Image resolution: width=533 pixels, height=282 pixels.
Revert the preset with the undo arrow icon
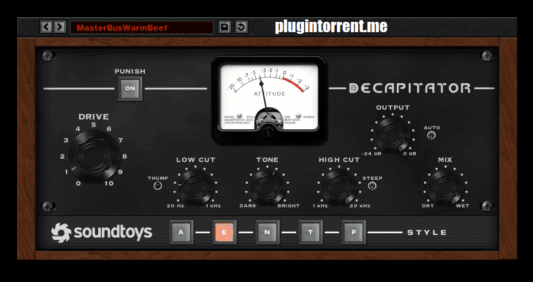click(241, 27)
